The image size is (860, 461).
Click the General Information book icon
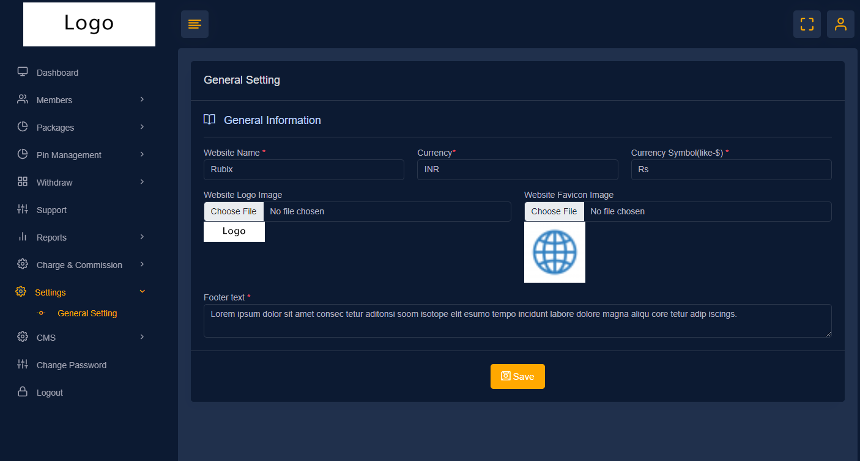[209, 120]
